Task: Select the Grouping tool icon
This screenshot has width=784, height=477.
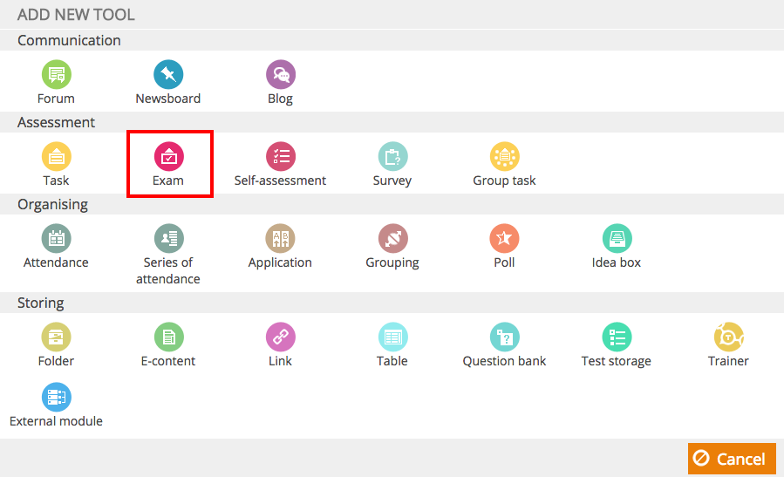Action: (392, 239)
